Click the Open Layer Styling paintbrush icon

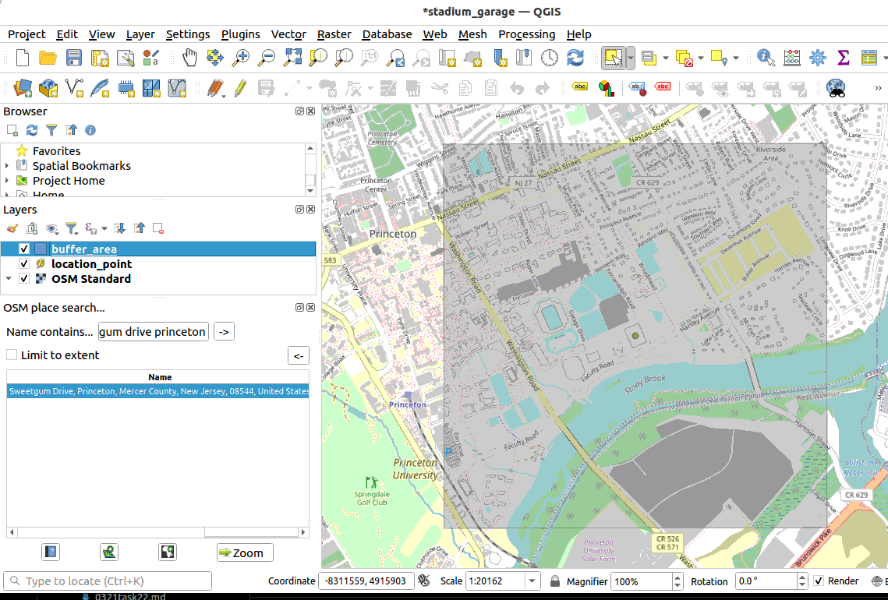click(12, 228)
